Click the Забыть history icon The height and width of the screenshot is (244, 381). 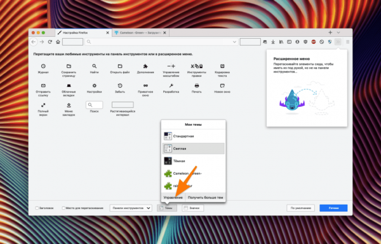120,86
